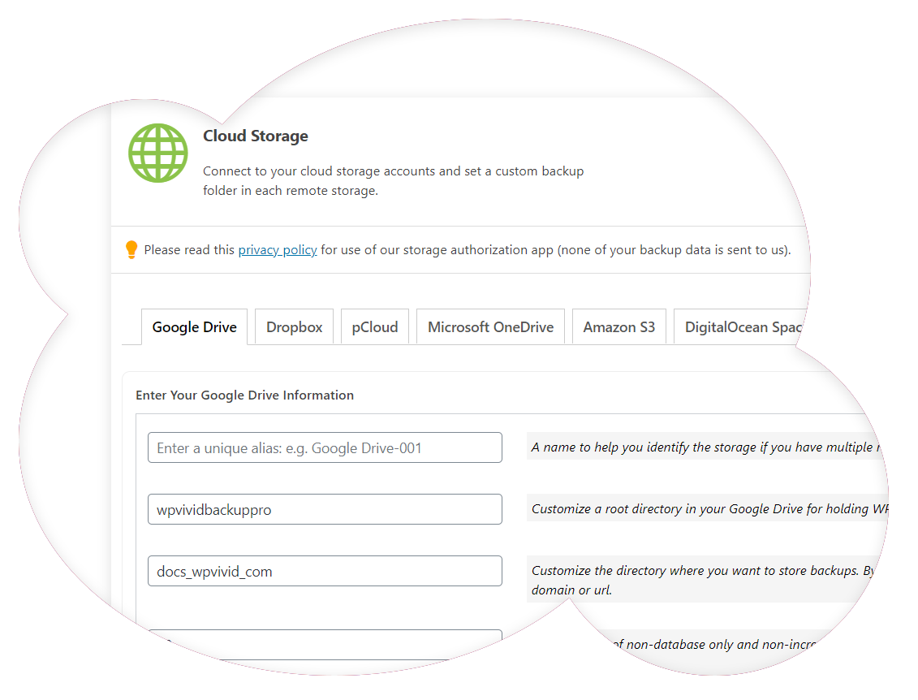Click 'Enter Your Google Drive Information' label

[x=245, y=395]
